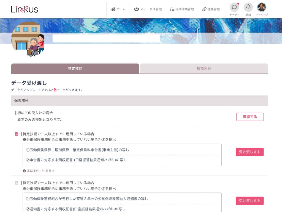Open 定期作業管理 in the top navigation

pyautogui.click(x=182, y=9)
